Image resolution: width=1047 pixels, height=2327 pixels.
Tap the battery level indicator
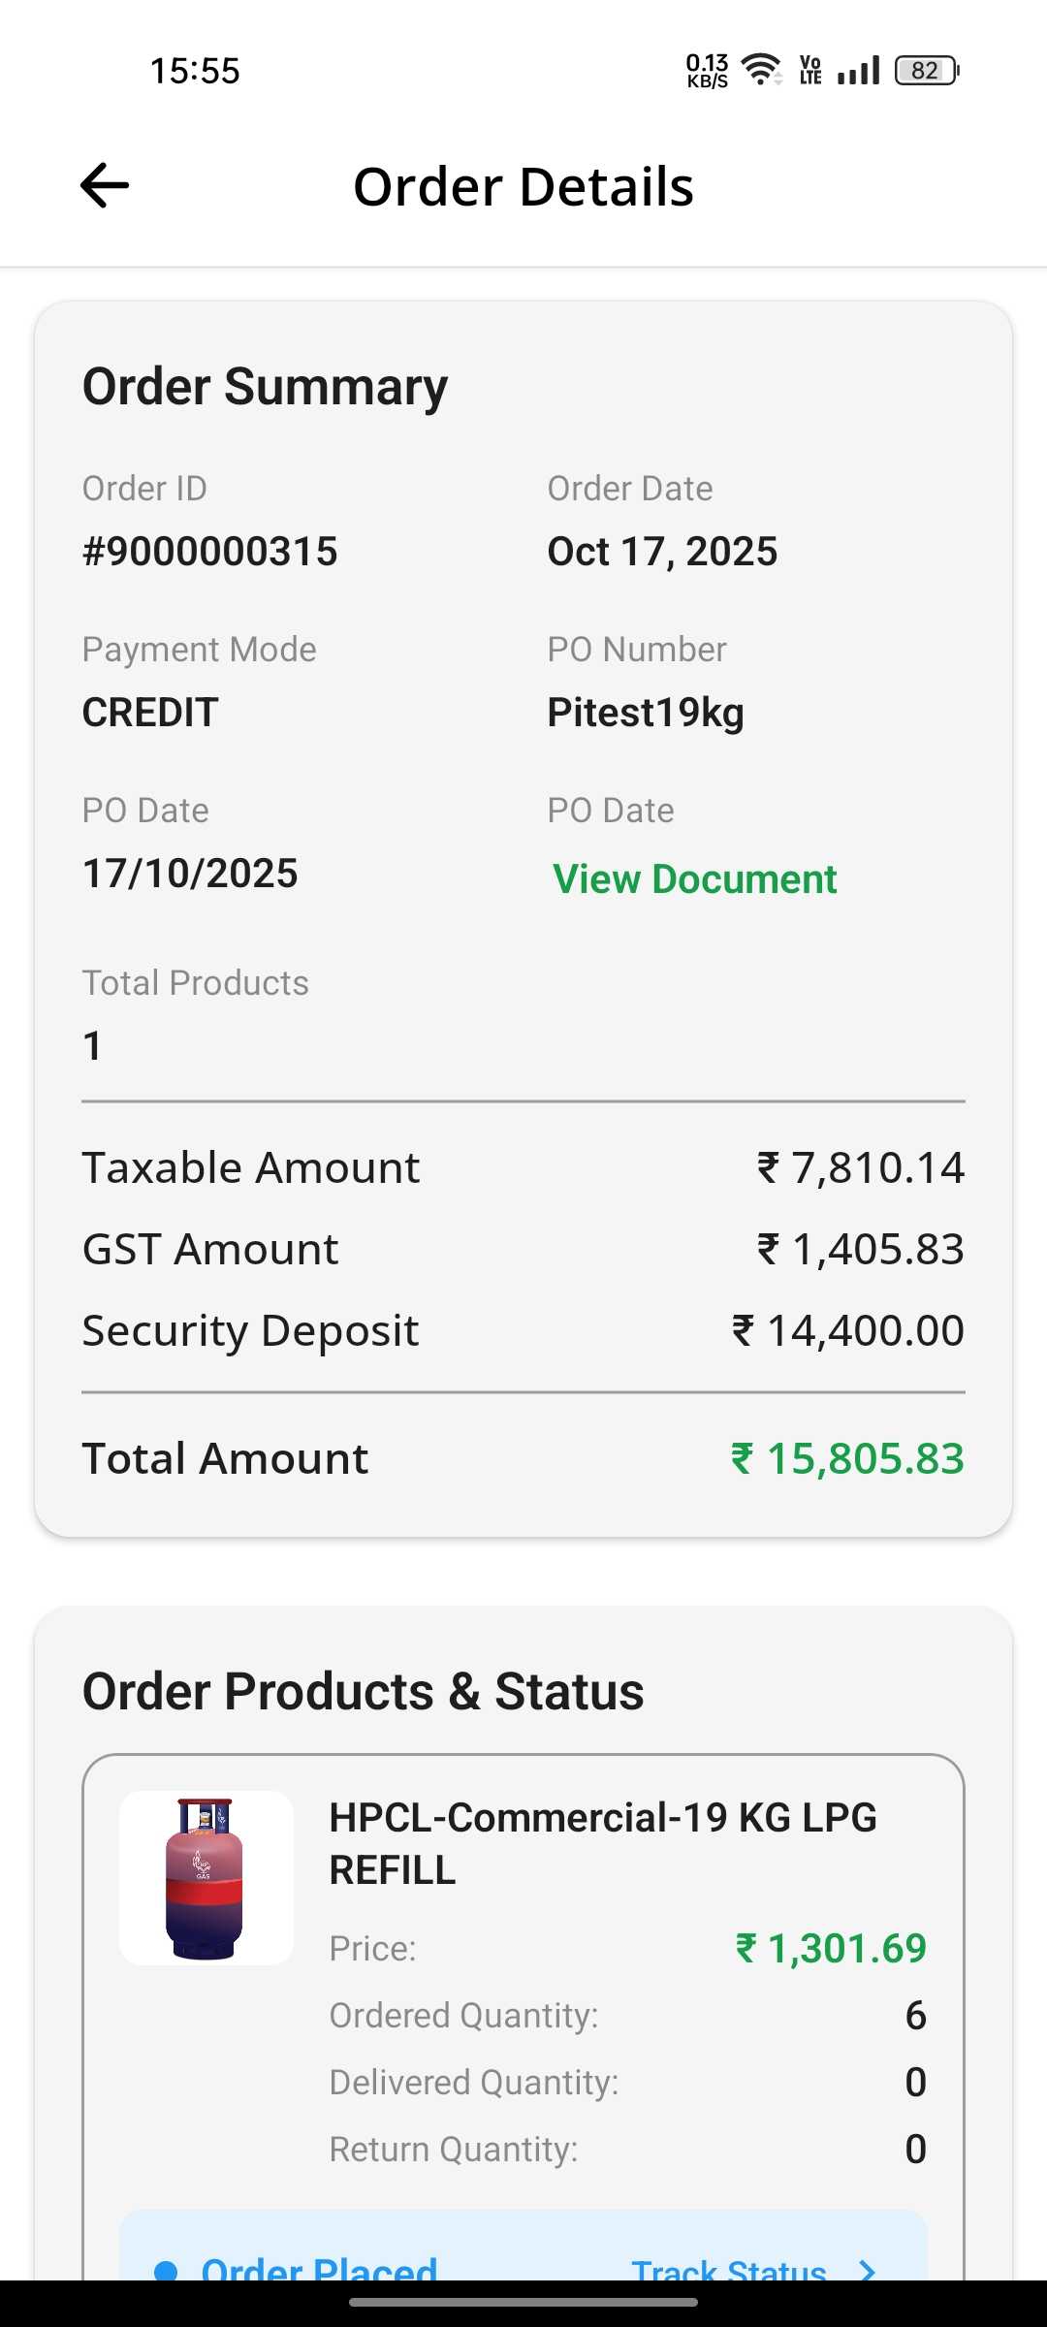926,71
